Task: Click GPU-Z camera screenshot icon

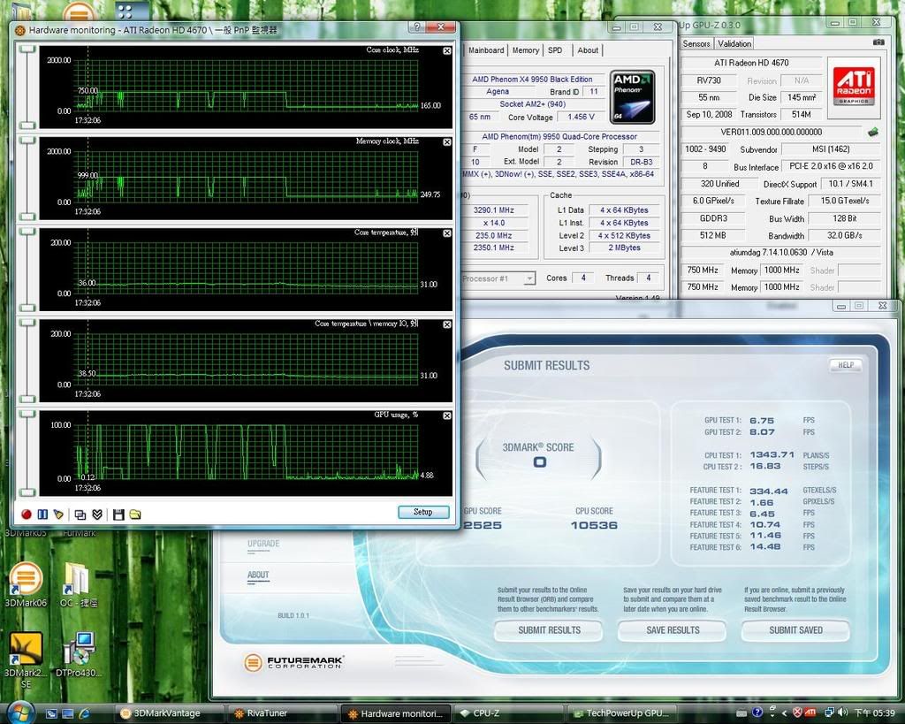Action: (x=878, y=42)
